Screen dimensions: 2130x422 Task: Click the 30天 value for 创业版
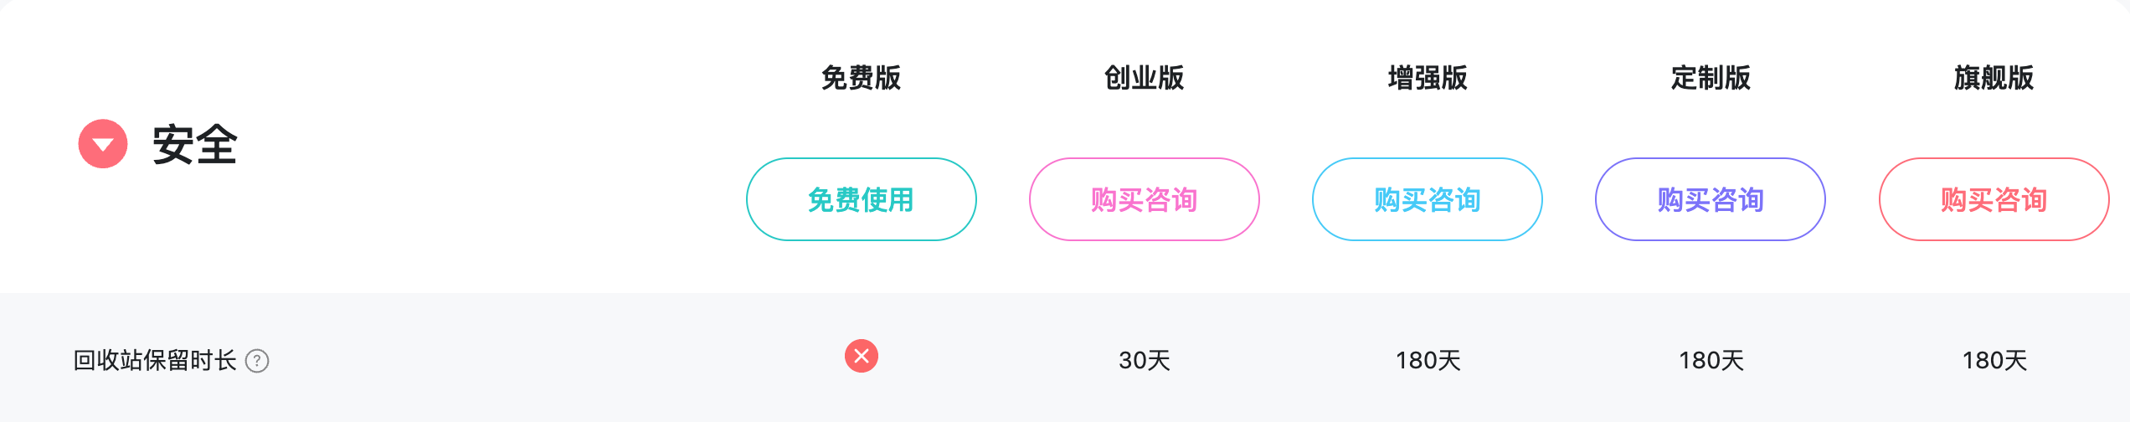click(1145, 361)
